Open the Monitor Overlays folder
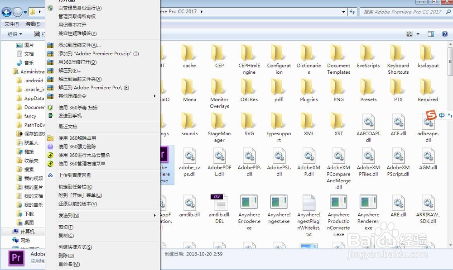Viewport: 453px width, 270px height. point(219,94)
